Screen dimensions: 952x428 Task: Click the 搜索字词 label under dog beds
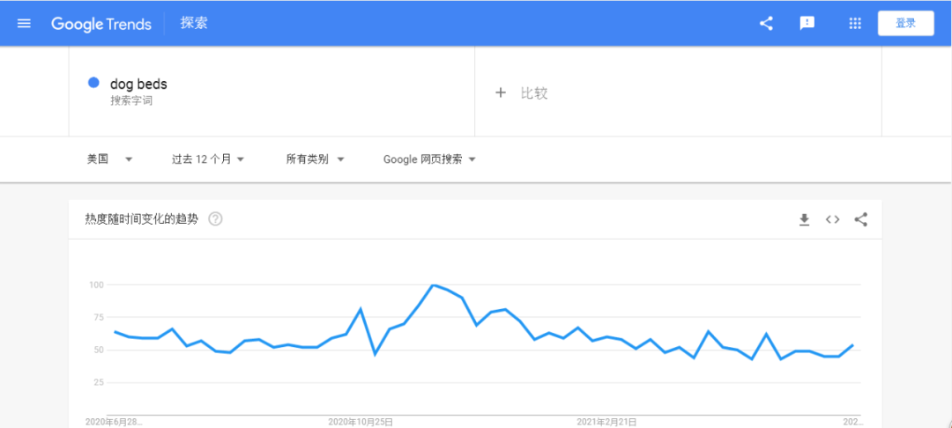point(131,100)
